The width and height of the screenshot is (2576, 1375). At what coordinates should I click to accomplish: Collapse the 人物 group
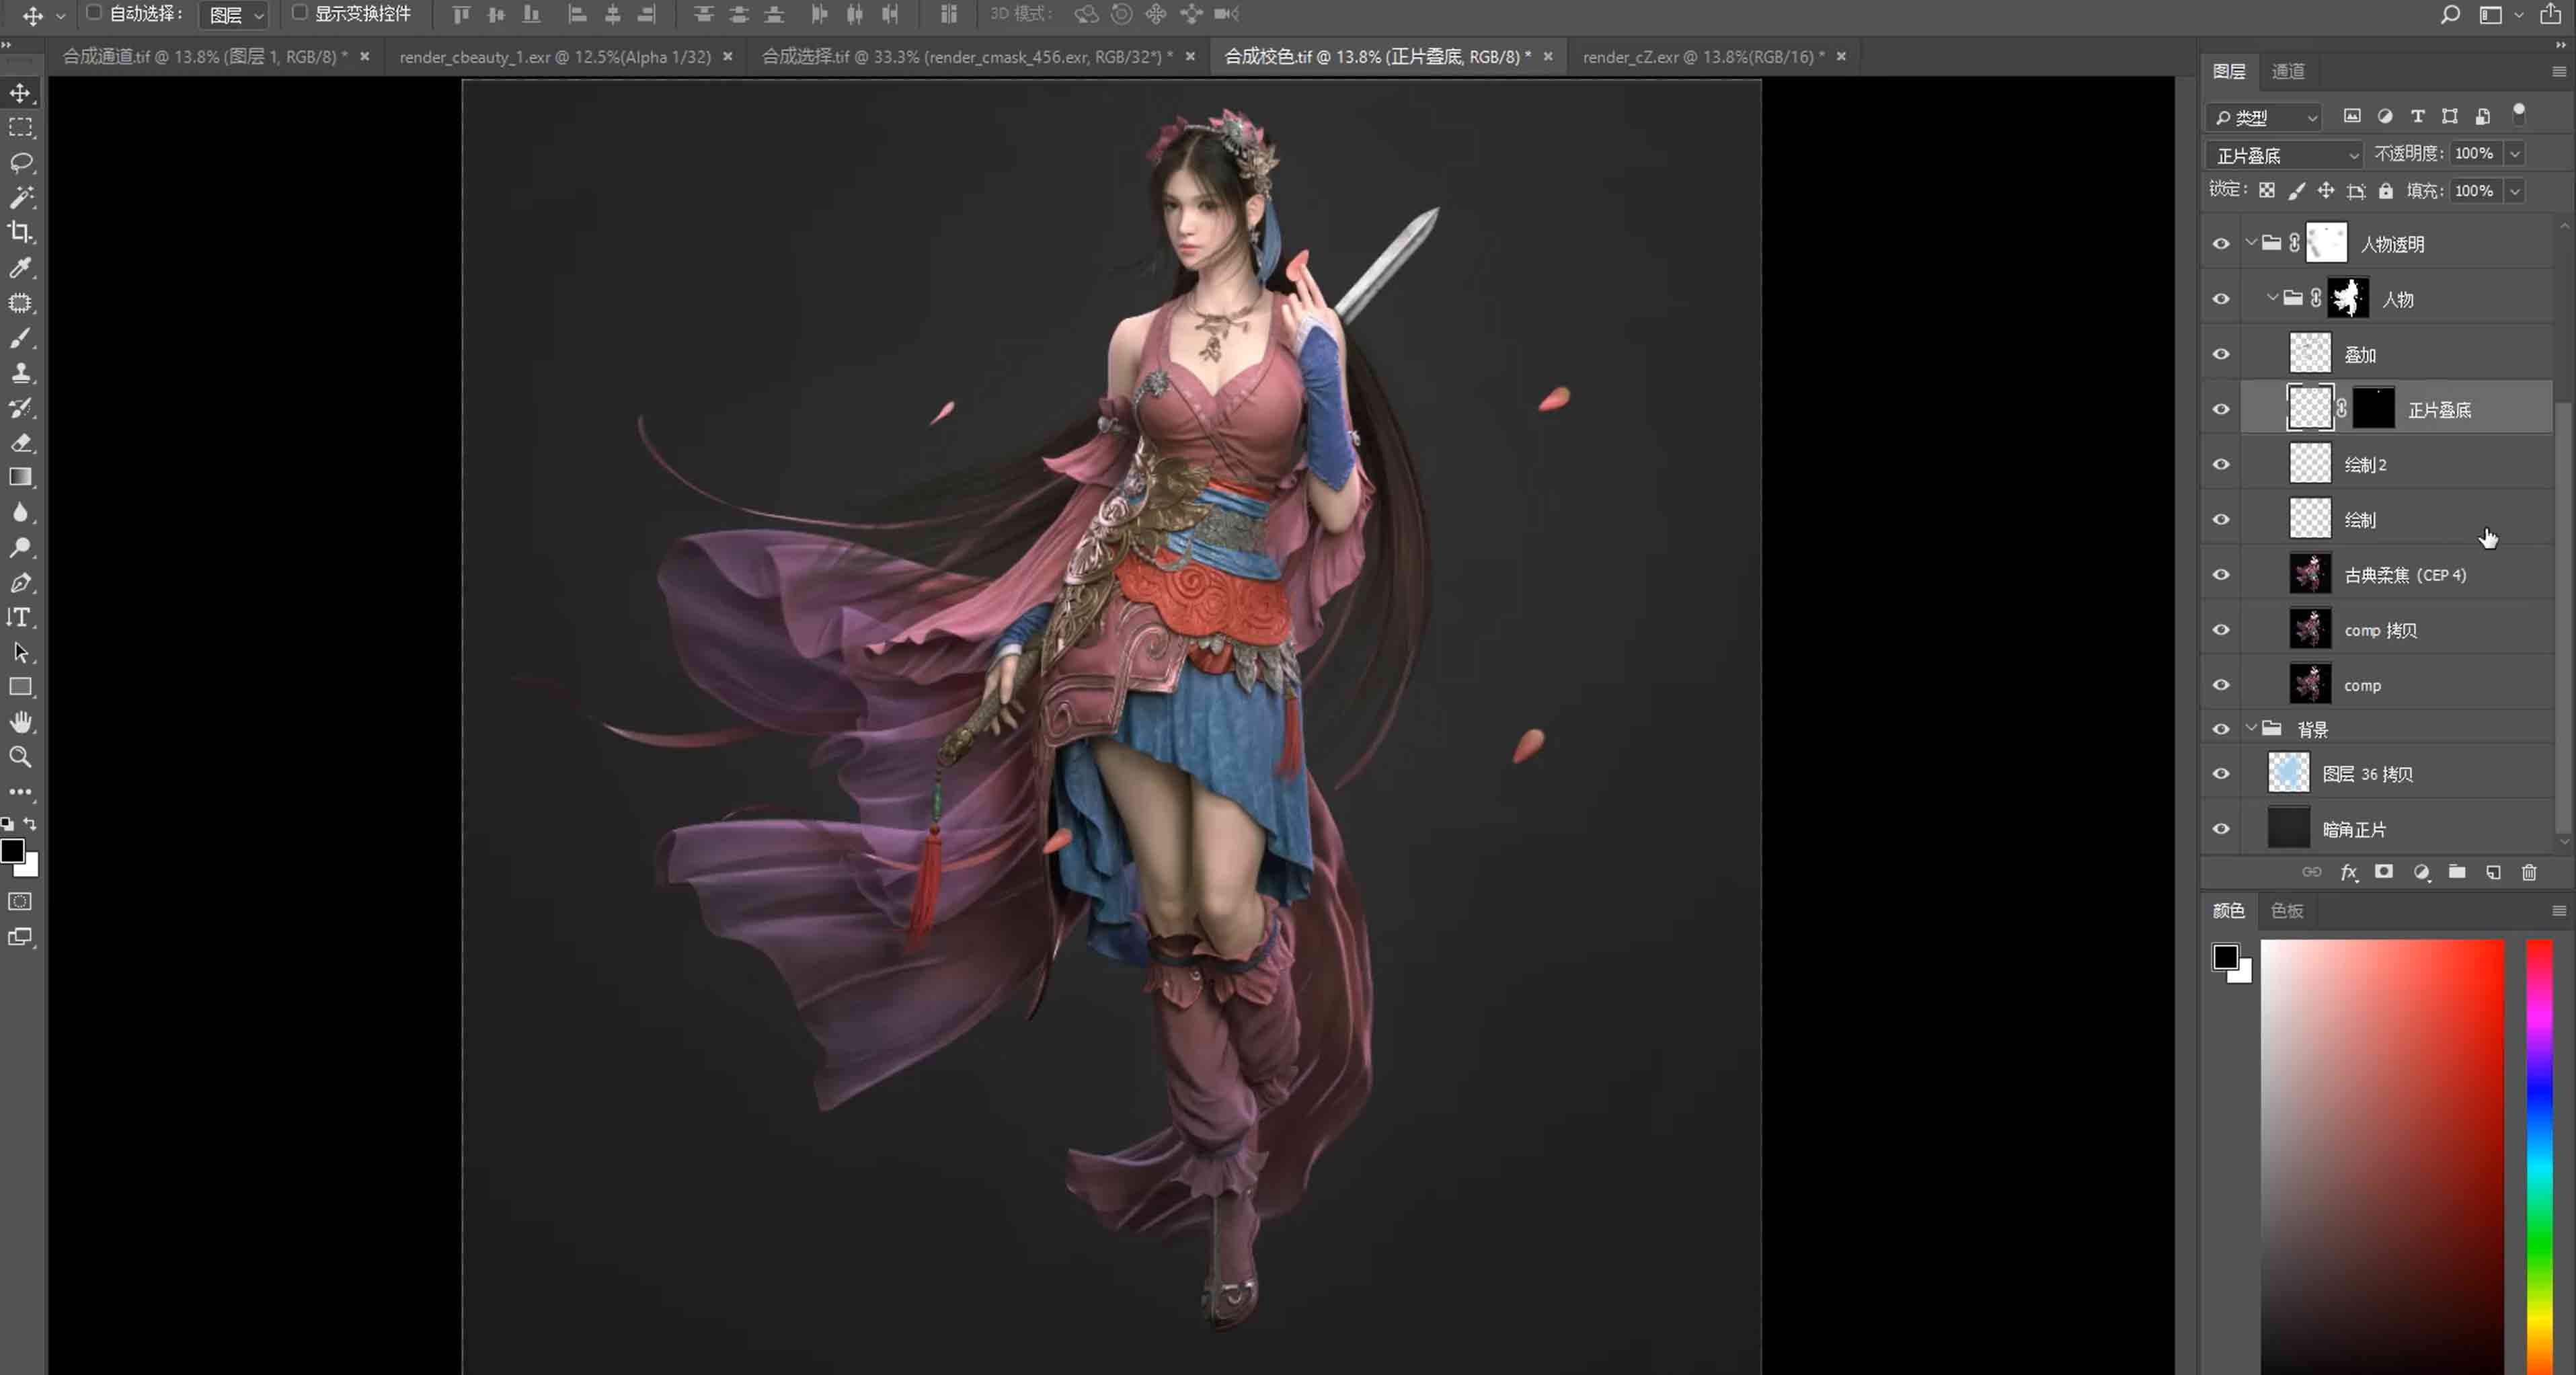2272,298
